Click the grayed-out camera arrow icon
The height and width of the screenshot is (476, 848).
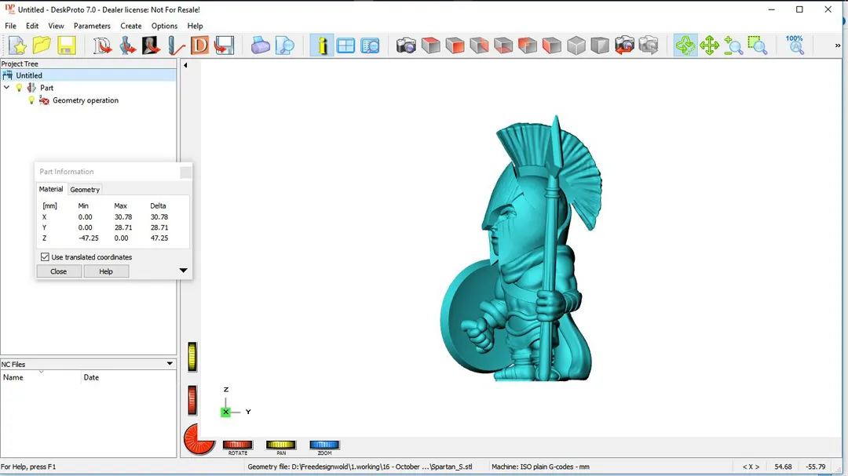coord(649,46)
